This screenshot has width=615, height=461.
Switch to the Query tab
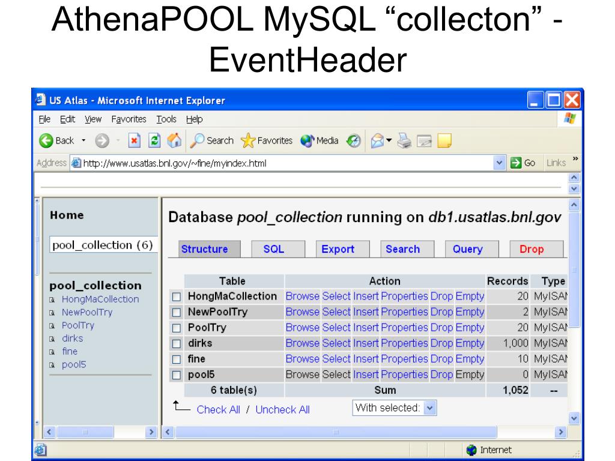coord(472,249)
